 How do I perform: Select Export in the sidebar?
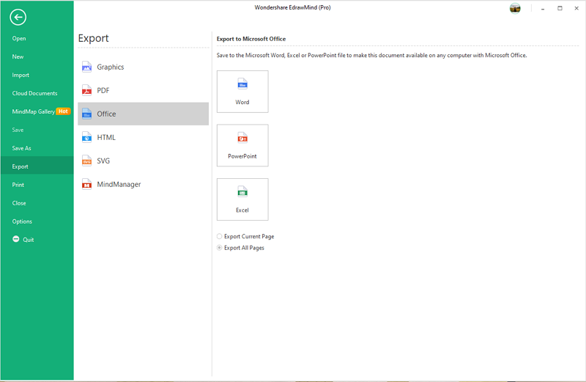[x=37, y=166]
